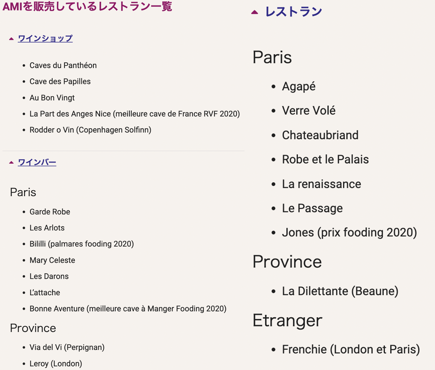Select Chateaubriand restaurant item

(320, 135)
